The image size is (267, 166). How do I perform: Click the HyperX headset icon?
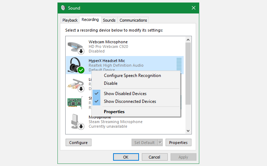coord(76,65)
